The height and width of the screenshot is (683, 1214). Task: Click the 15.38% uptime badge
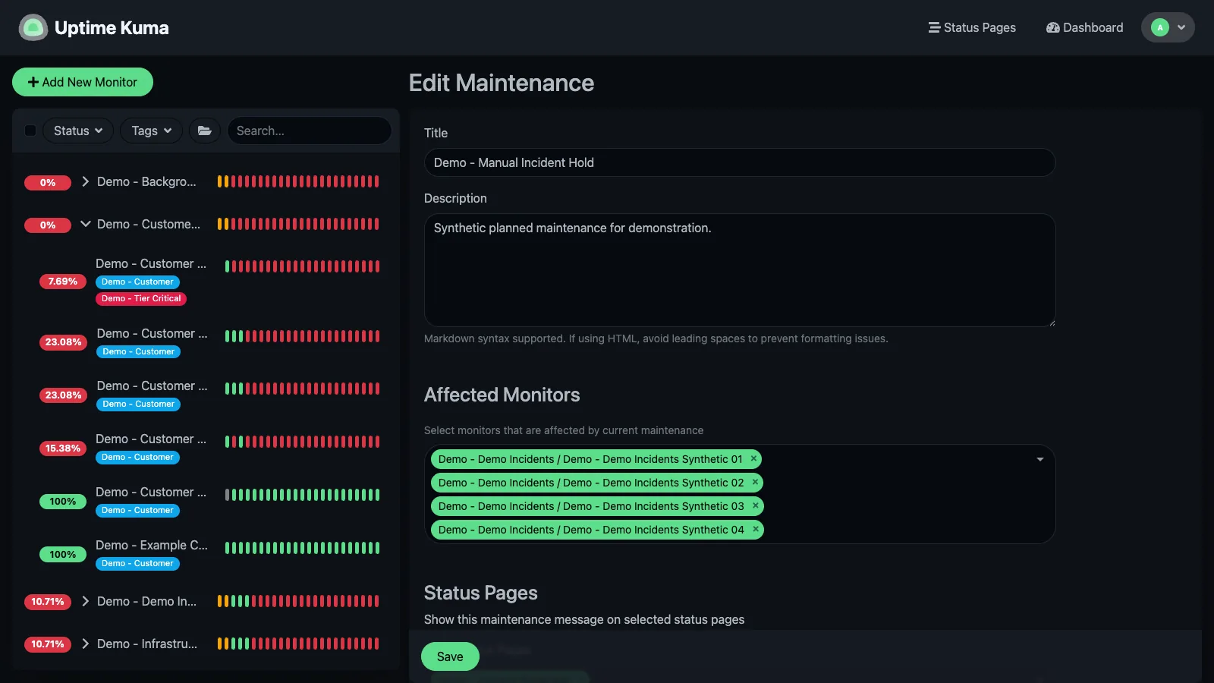tap(63, 449)
